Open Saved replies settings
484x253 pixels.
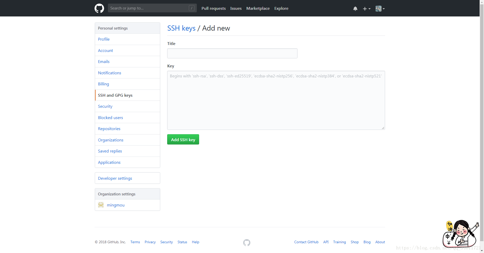pos(128,151)
